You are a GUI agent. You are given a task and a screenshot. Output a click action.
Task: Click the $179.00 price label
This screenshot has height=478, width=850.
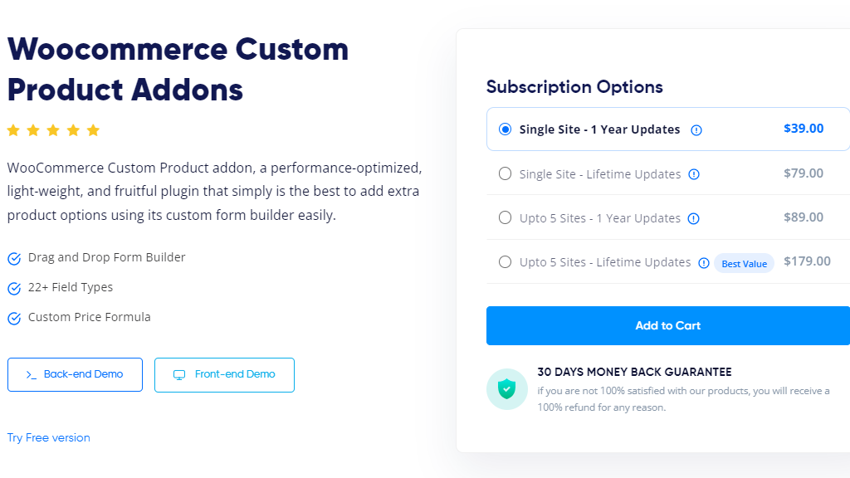click(x=807, y=261)
